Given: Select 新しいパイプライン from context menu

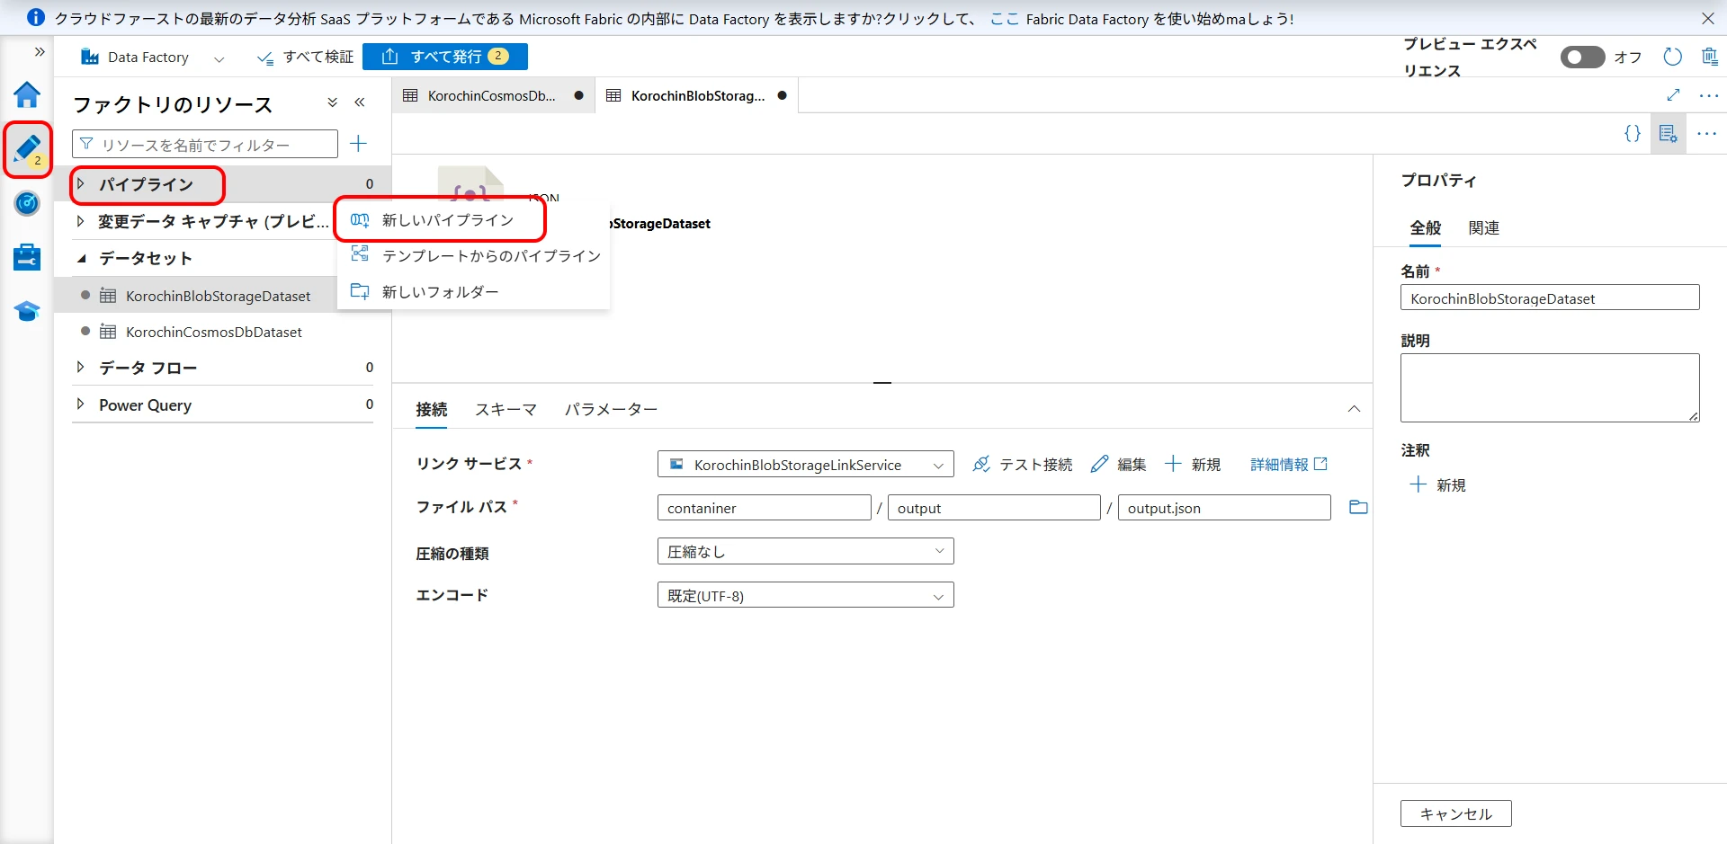Looking at the screenshot, I should pyautogui.click(x=447, y=220).
